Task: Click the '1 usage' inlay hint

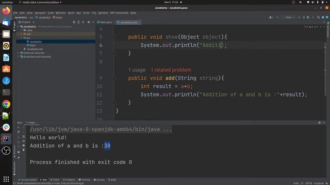Action: point(137,70)
